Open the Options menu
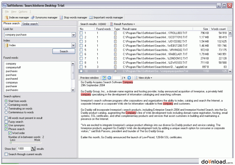This screenshot has height=165, width=235. pos(23,12)
